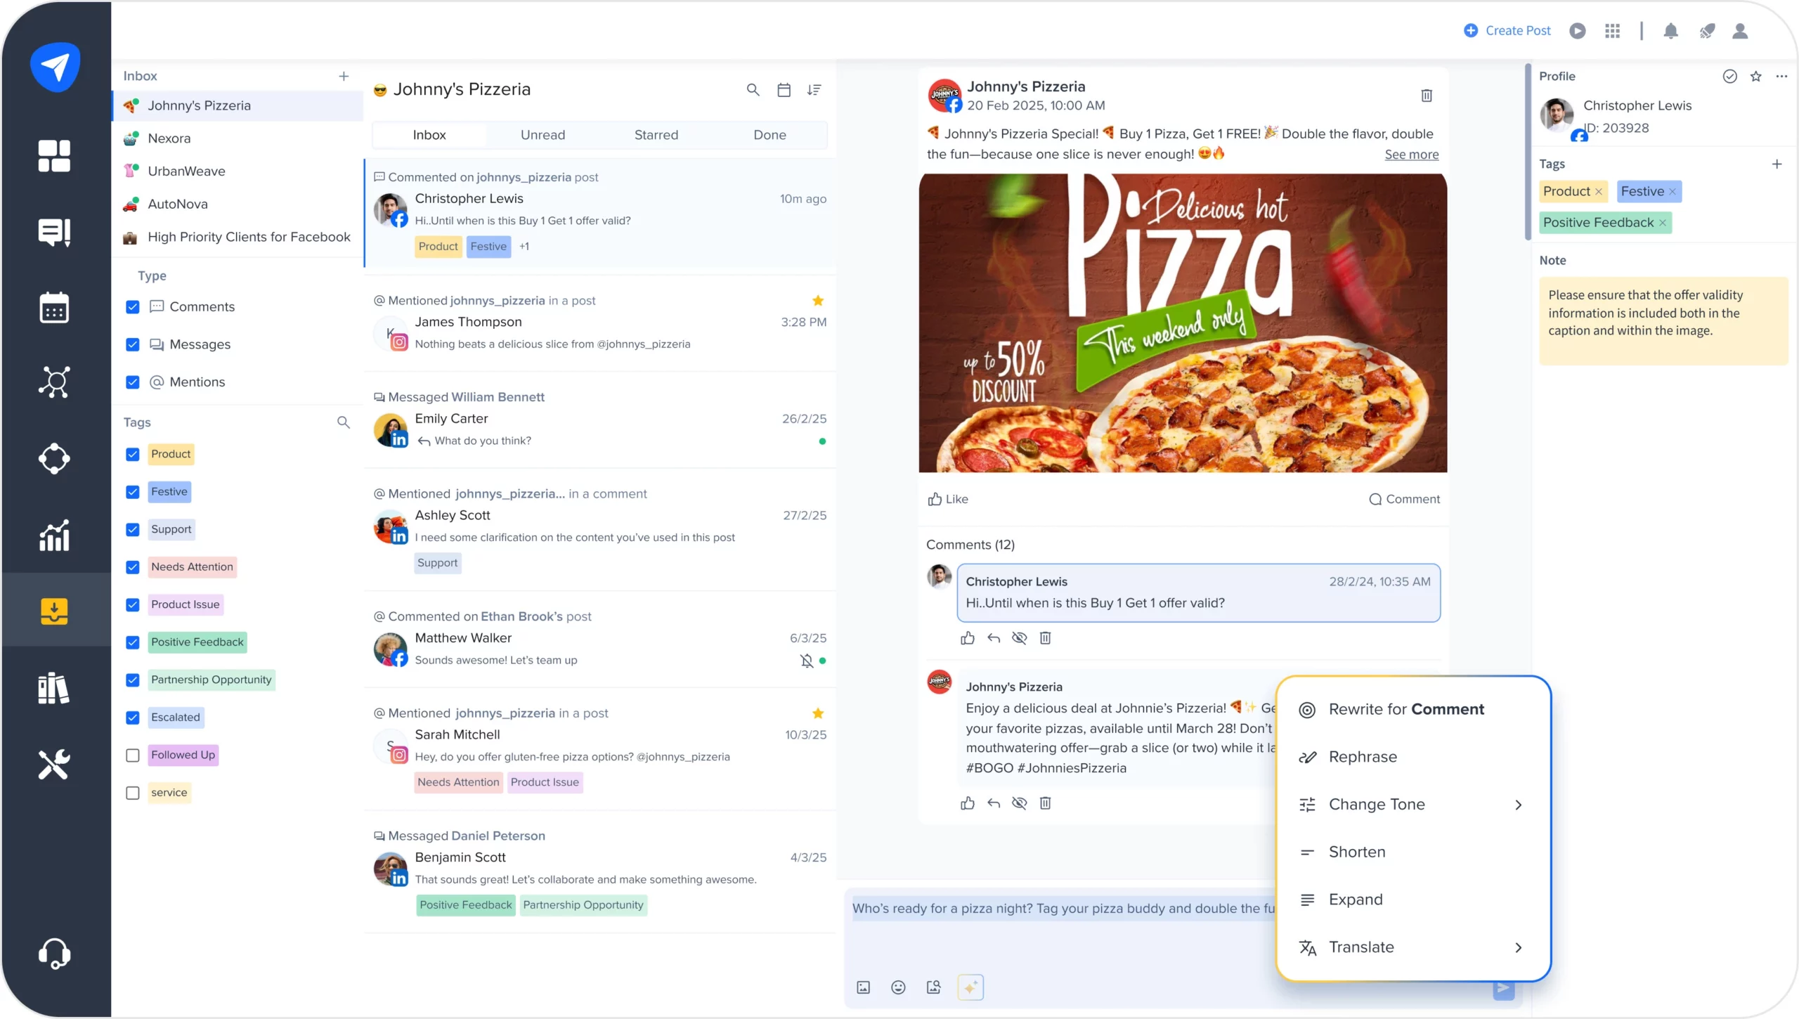The width and height of the screenshot is (1799, 1019).
Task: Open the analytics chart icon in sidebar
Action: [54, 536]
